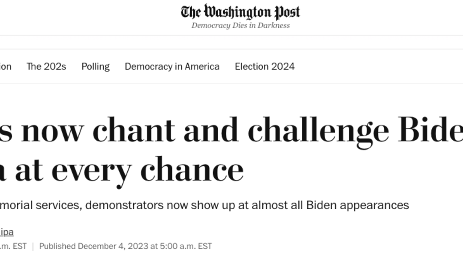Click the word "challenge" in the headline
The image size is (463, 268).
pos(318,130)
